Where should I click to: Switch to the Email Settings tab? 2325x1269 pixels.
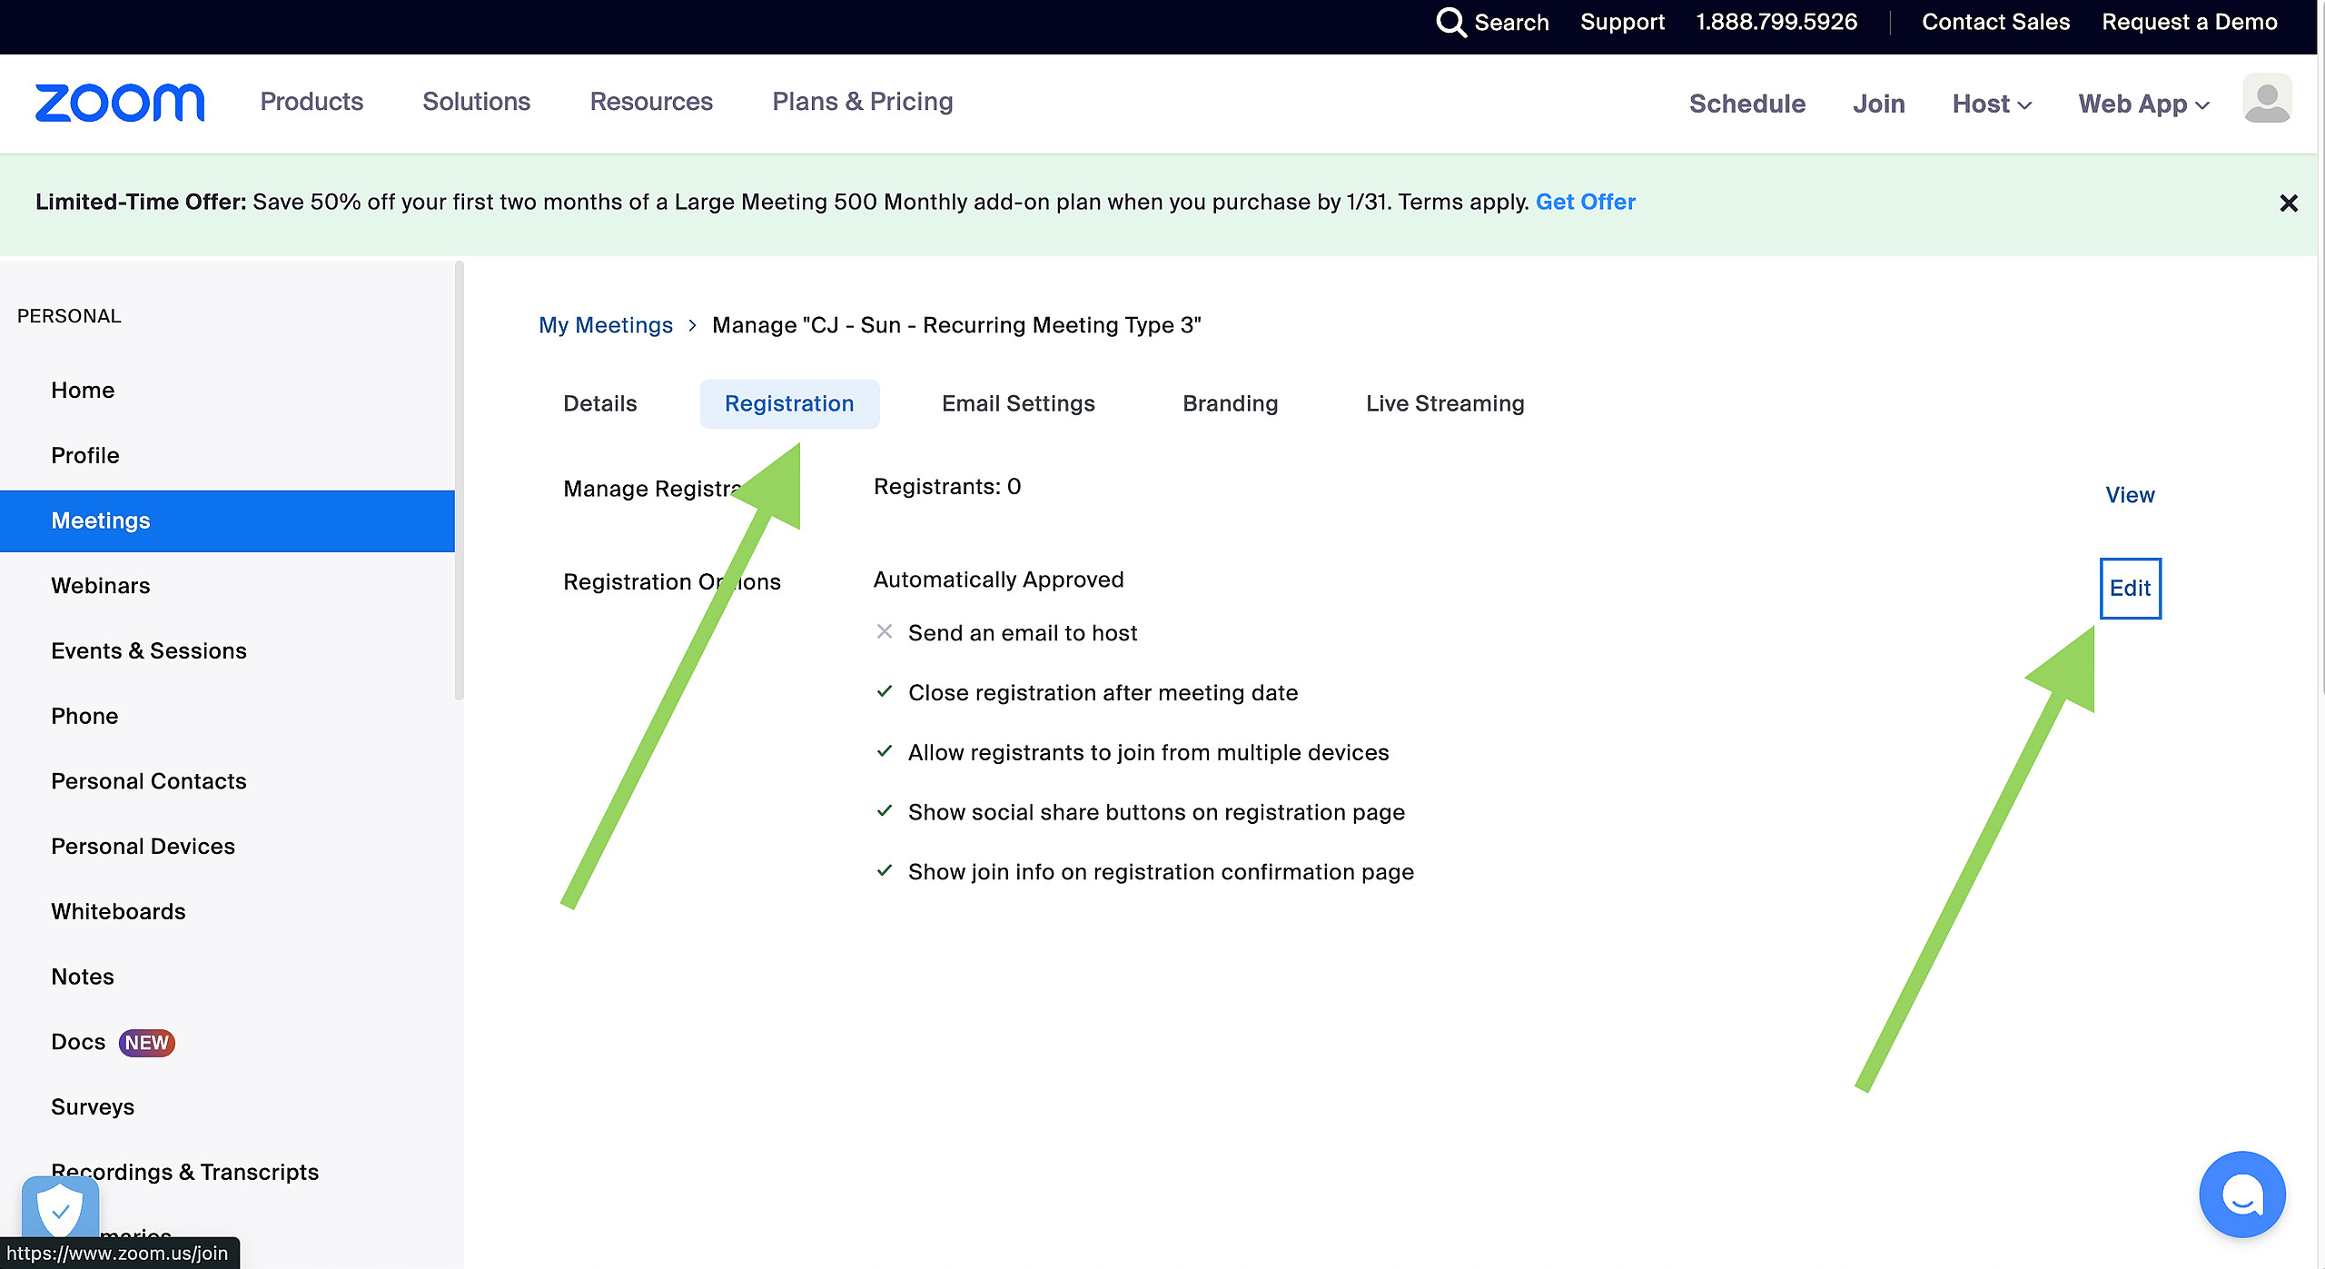tap(1018, 403)
